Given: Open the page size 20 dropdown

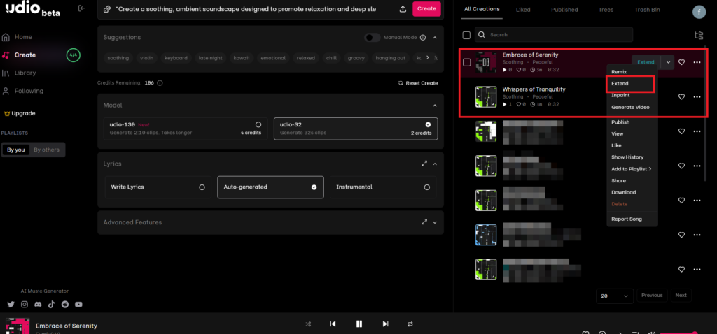Looking at the screenshot, I should click(615, 296).
